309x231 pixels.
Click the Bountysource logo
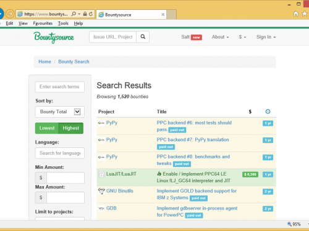click(x=54, y=38)
